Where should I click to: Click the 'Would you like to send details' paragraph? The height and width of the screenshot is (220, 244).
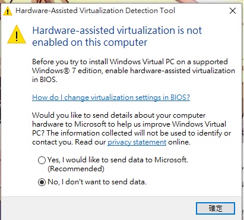coord(132,128)
